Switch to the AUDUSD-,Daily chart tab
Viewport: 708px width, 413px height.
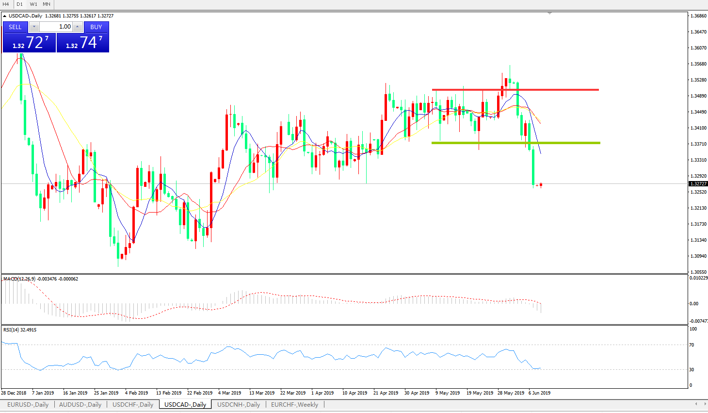[80, 405]
